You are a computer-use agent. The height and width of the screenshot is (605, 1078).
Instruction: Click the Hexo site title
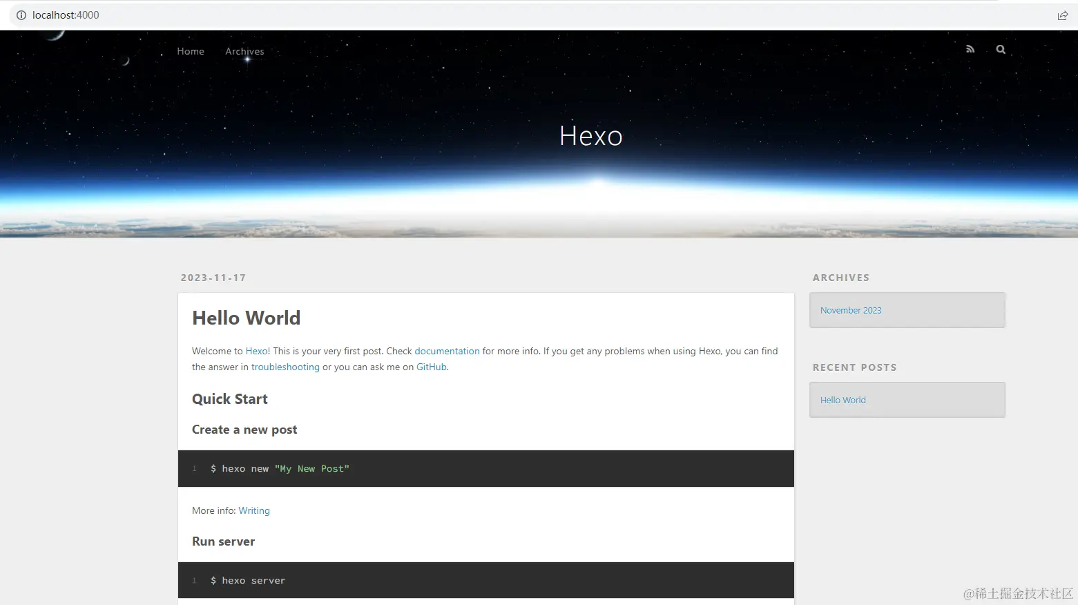pyautogui.click(x=591, y=136)
